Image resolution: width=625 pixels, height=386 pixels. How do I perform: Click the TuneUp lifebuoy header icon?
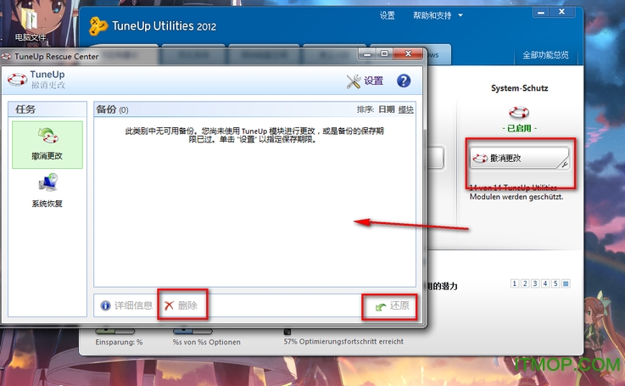click(x=17, y=80)
